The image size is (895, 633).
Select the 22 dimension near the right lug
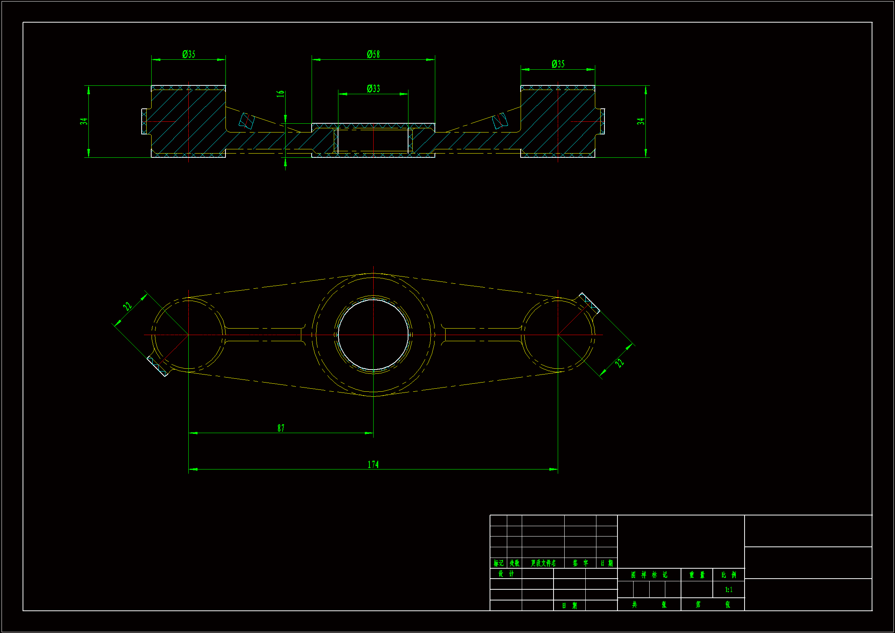point(619,363)
